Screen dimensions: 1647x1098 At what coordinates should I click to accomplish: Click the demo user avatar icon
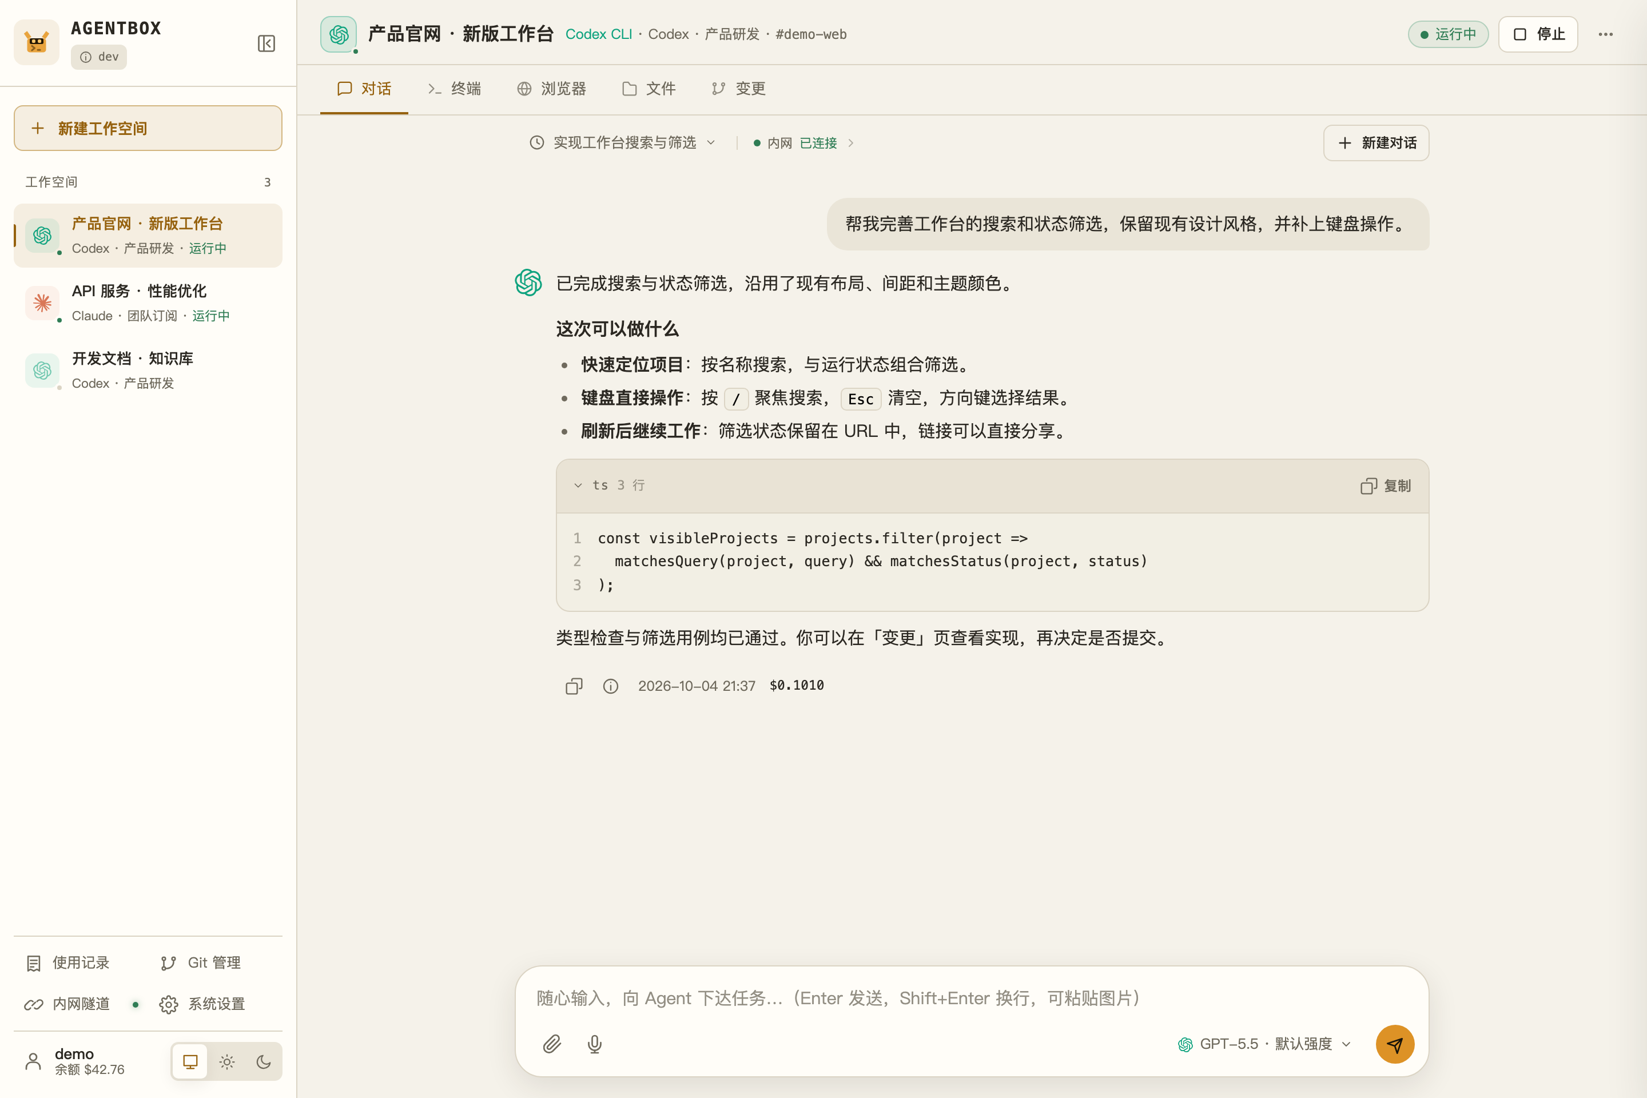pos(33,1061)
